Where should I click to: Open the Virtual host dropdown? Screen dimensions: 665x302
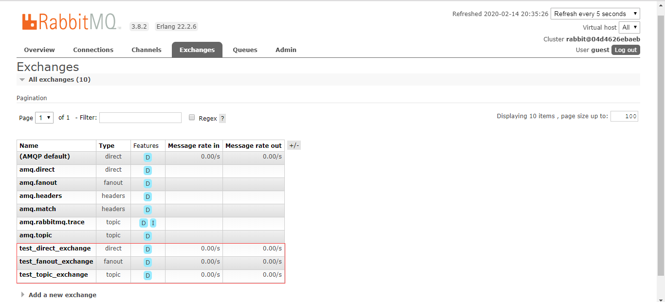coord(629,27)
